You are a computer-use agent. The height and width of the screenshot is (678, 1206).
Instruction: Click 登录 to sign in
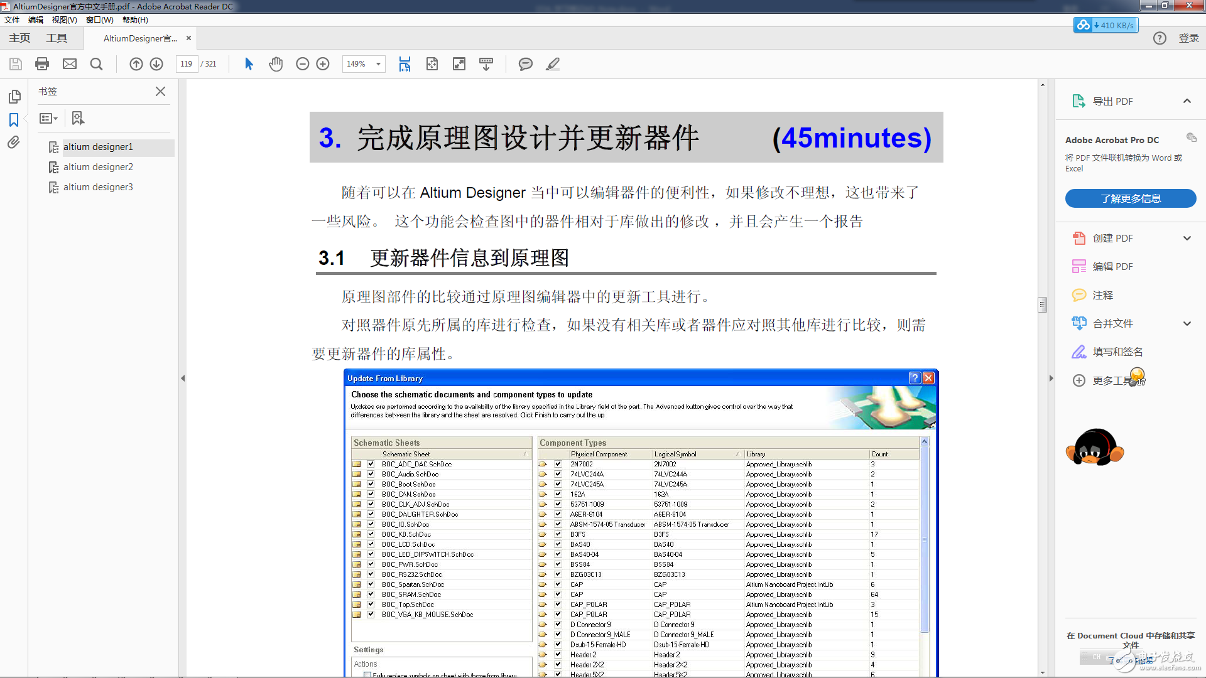click(x=1188, y=38)
